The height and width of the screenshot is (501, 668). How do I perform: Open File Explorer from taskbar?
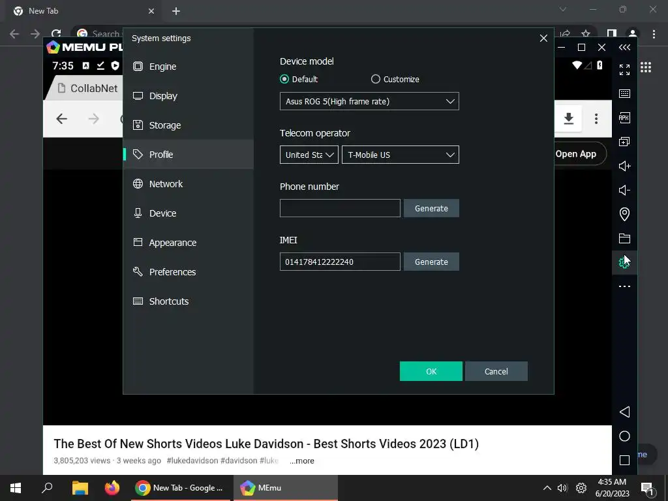pos(80,488)
